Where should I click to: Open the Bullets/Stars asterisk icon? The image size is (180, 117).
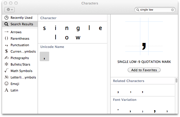6,64
